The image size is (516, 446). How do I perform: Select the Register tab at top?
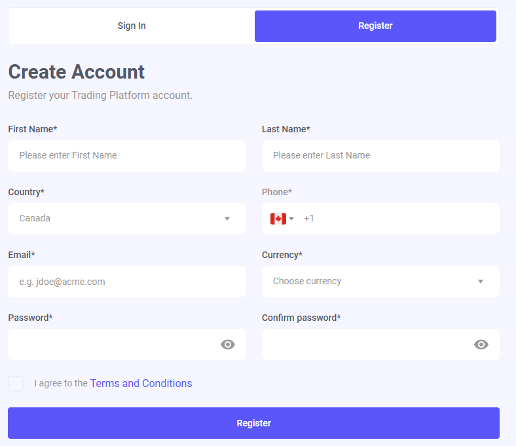point(375,26)
